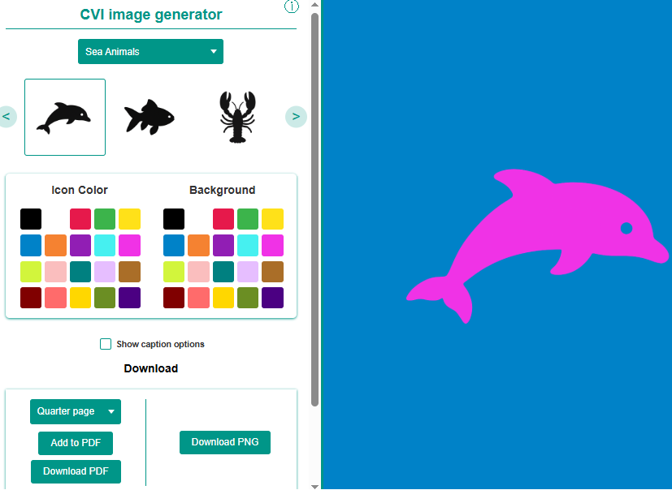Set background color to teal
This screenshot has height=490, width=672.
pos(223,272)
